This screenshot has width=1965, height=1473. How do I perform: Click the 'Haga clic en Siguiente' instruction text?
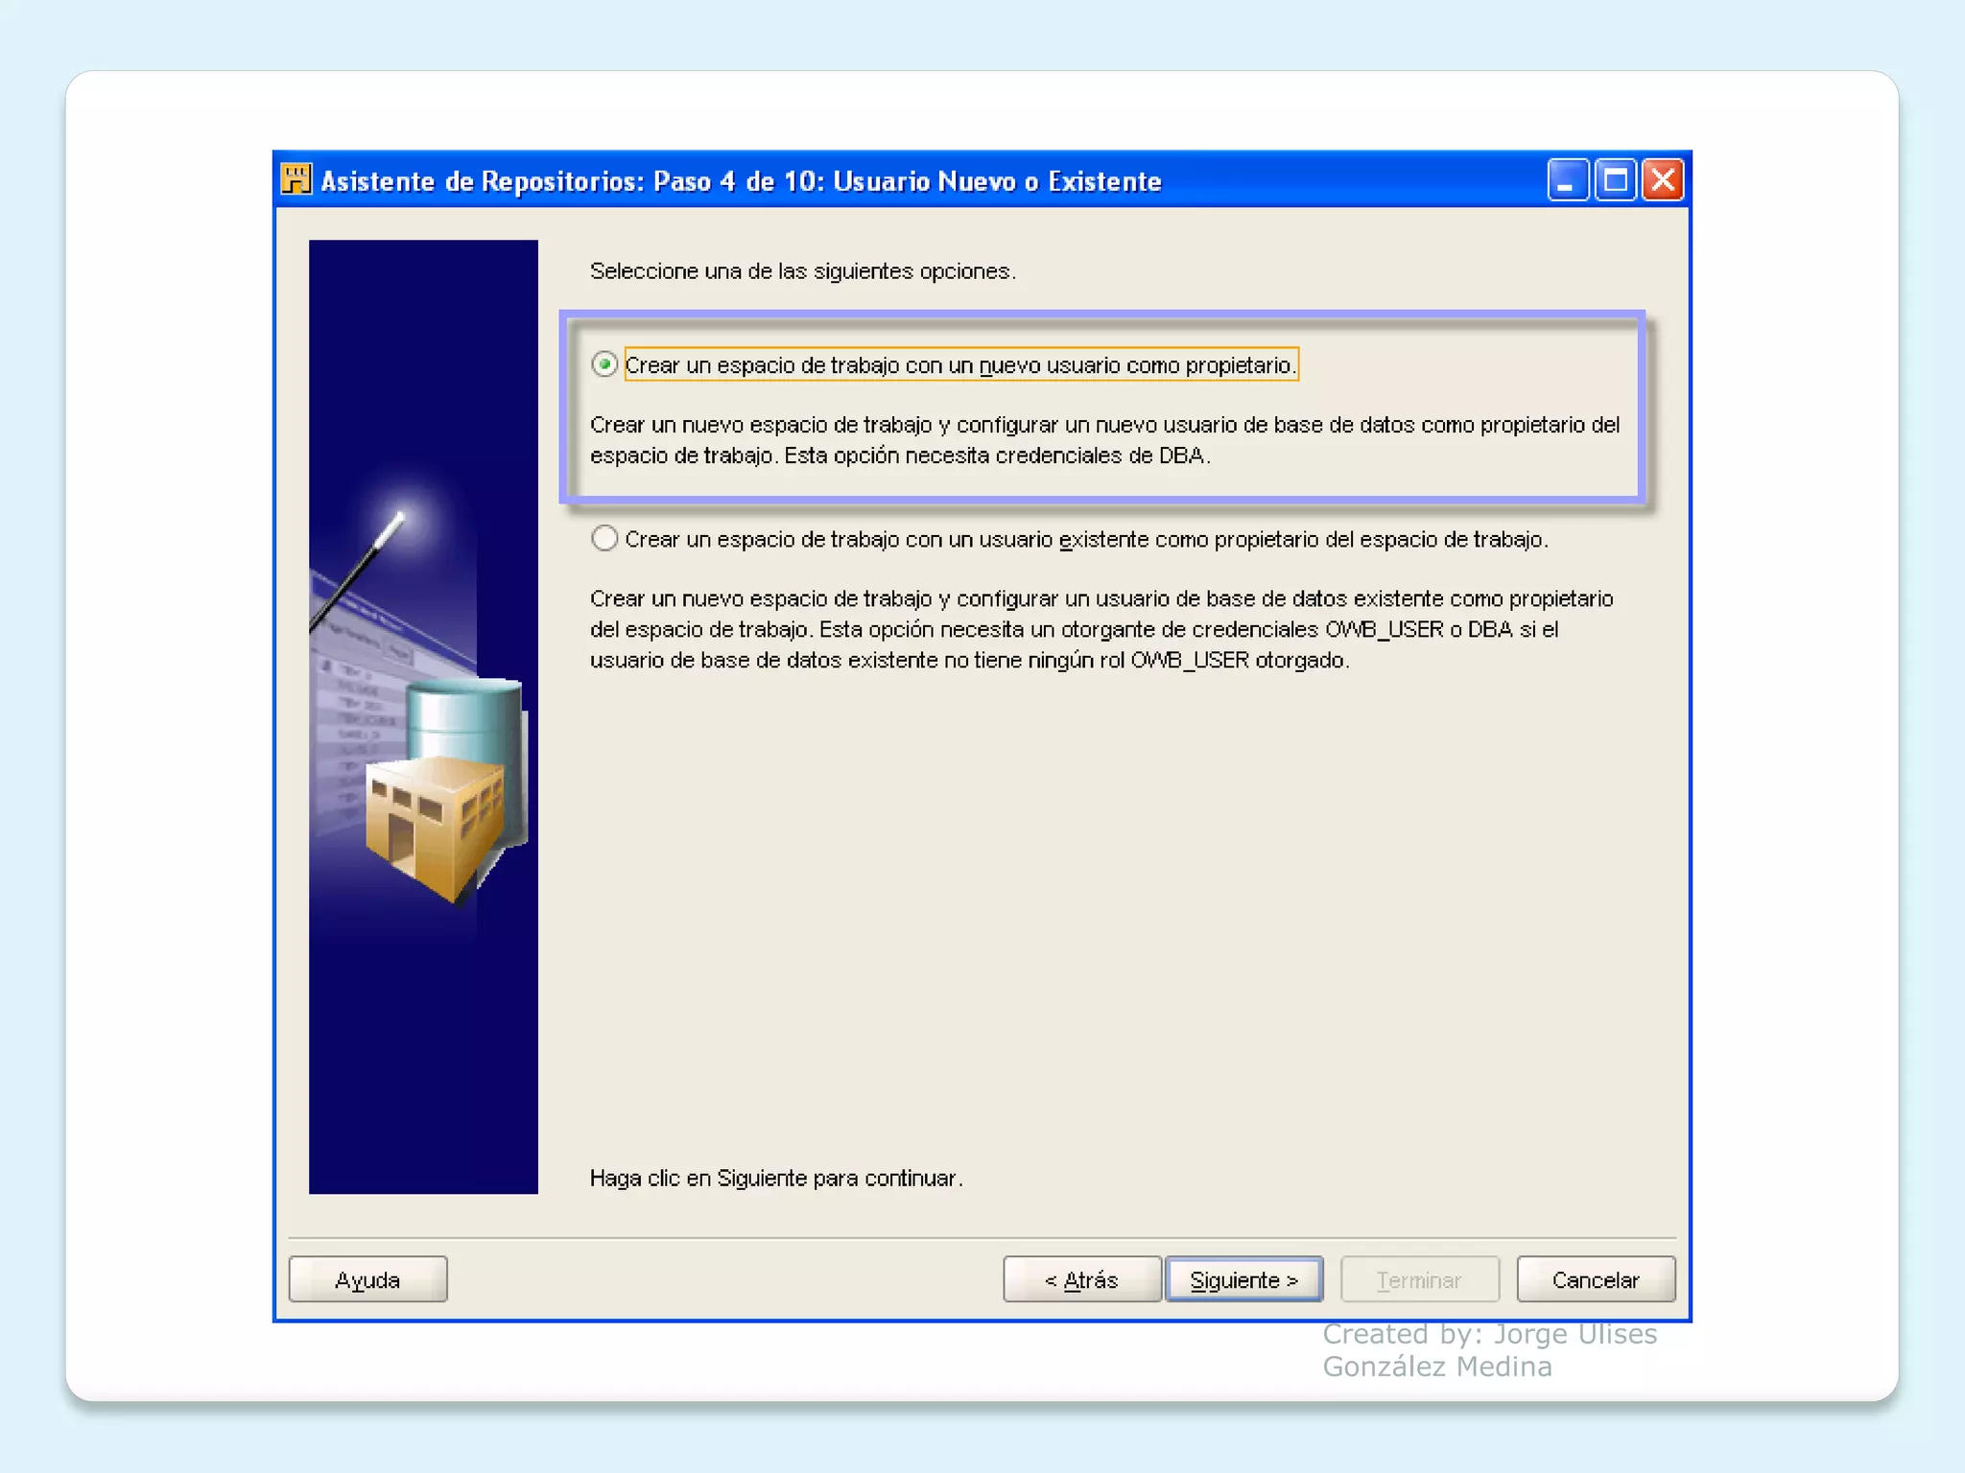pyautogui.click(x=776, y=1178)
